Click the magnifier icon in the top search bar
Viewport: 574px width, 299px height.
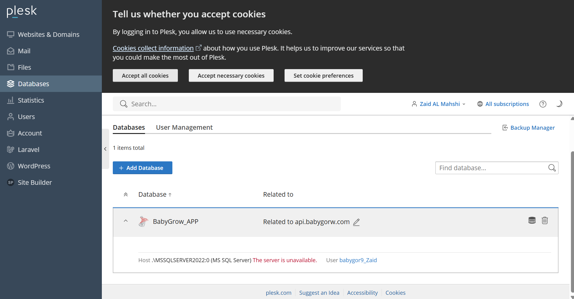coord(123,104)
